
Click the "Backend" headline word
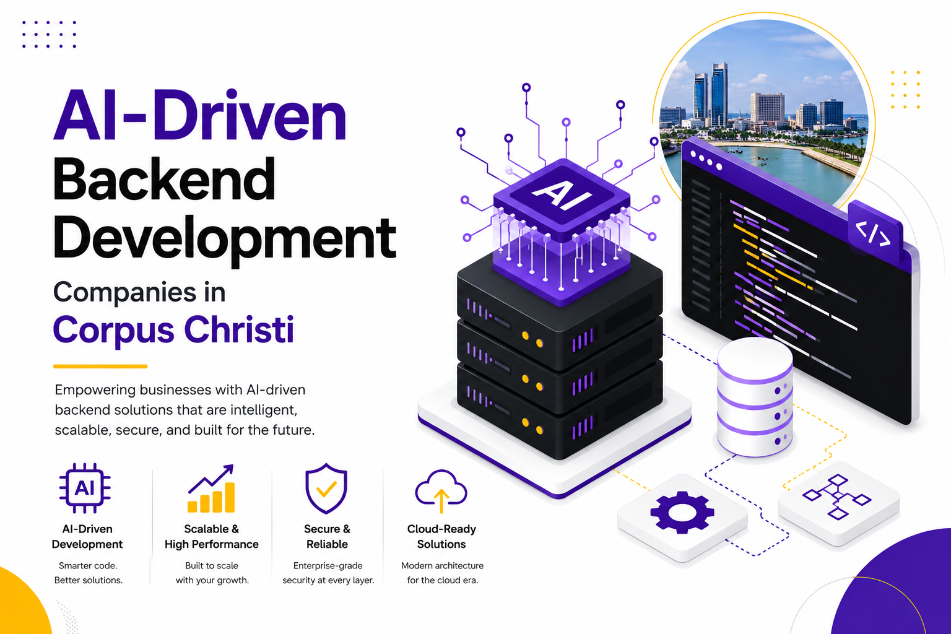click(x=164, y=178)
